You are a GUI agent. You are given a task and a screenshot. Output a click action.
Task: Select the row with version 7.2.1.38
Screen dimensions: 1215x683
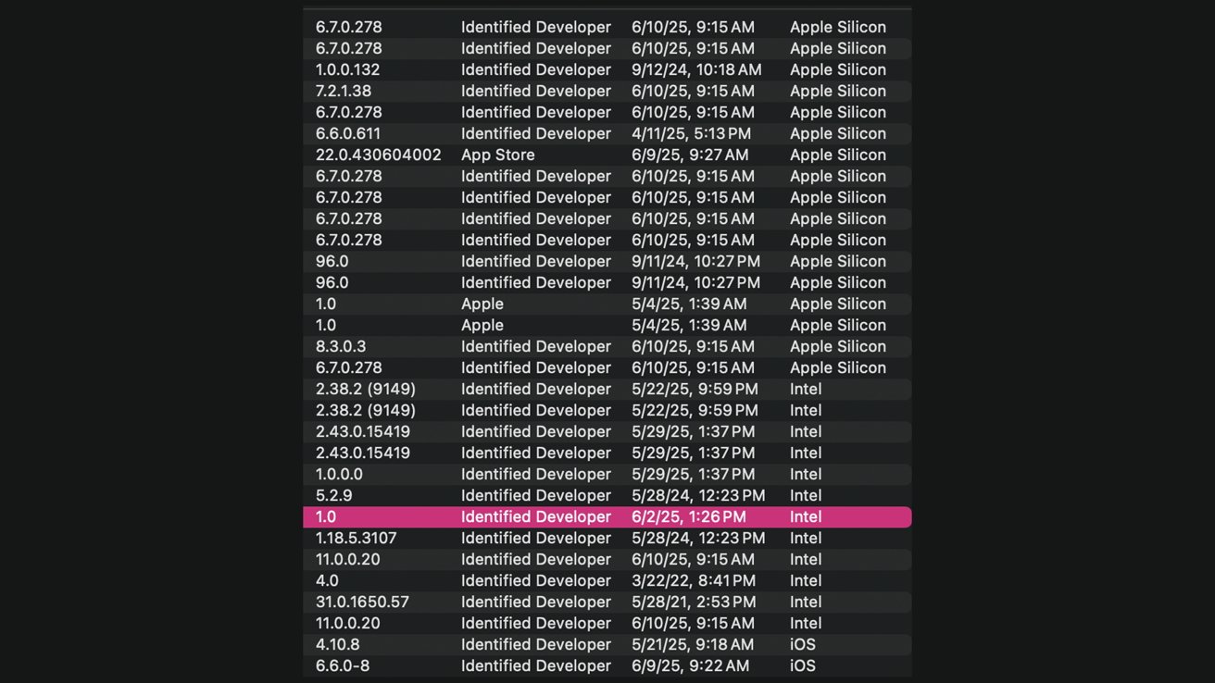coord(607,91)
